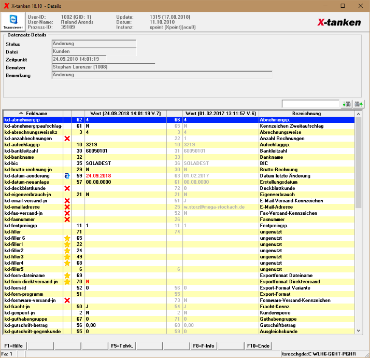Select the kd-brutto-rechnung-jn row
Image resolution: width=370 pixels, height=358 pixels.
pyautogui.click(x=179, y=170)
